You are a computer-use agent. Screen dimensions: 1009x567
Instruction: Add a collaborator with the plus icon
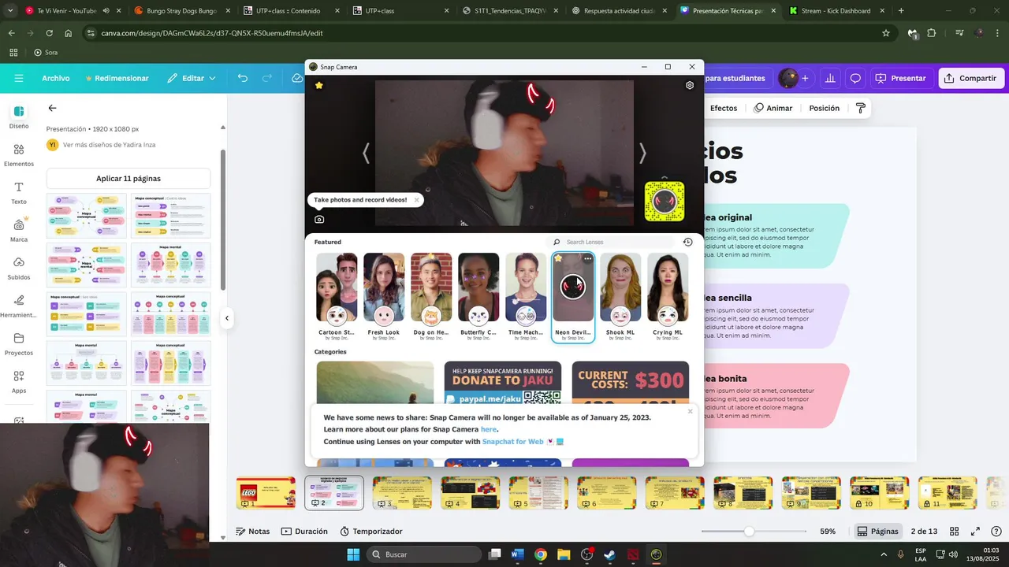pyautogui.click(x=805, y=78)
